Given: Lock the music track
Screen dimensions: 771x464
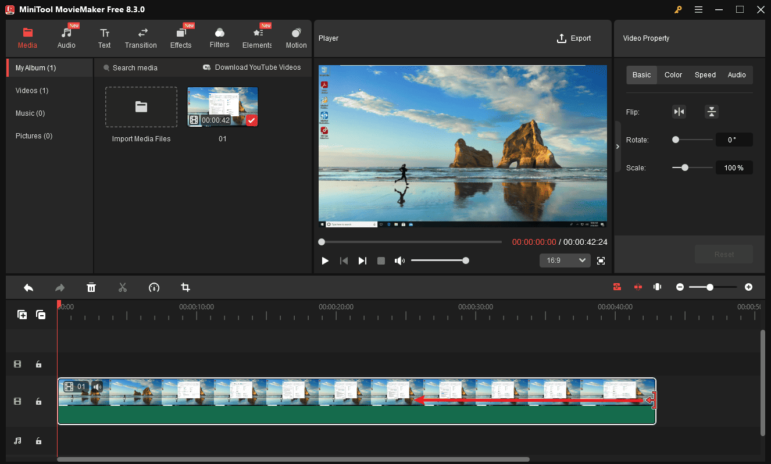Looking at the screenshot, I should click(x=38, y=441).
